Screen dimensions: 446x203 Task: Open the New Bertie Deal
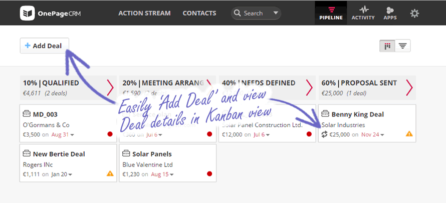(59, 154)
